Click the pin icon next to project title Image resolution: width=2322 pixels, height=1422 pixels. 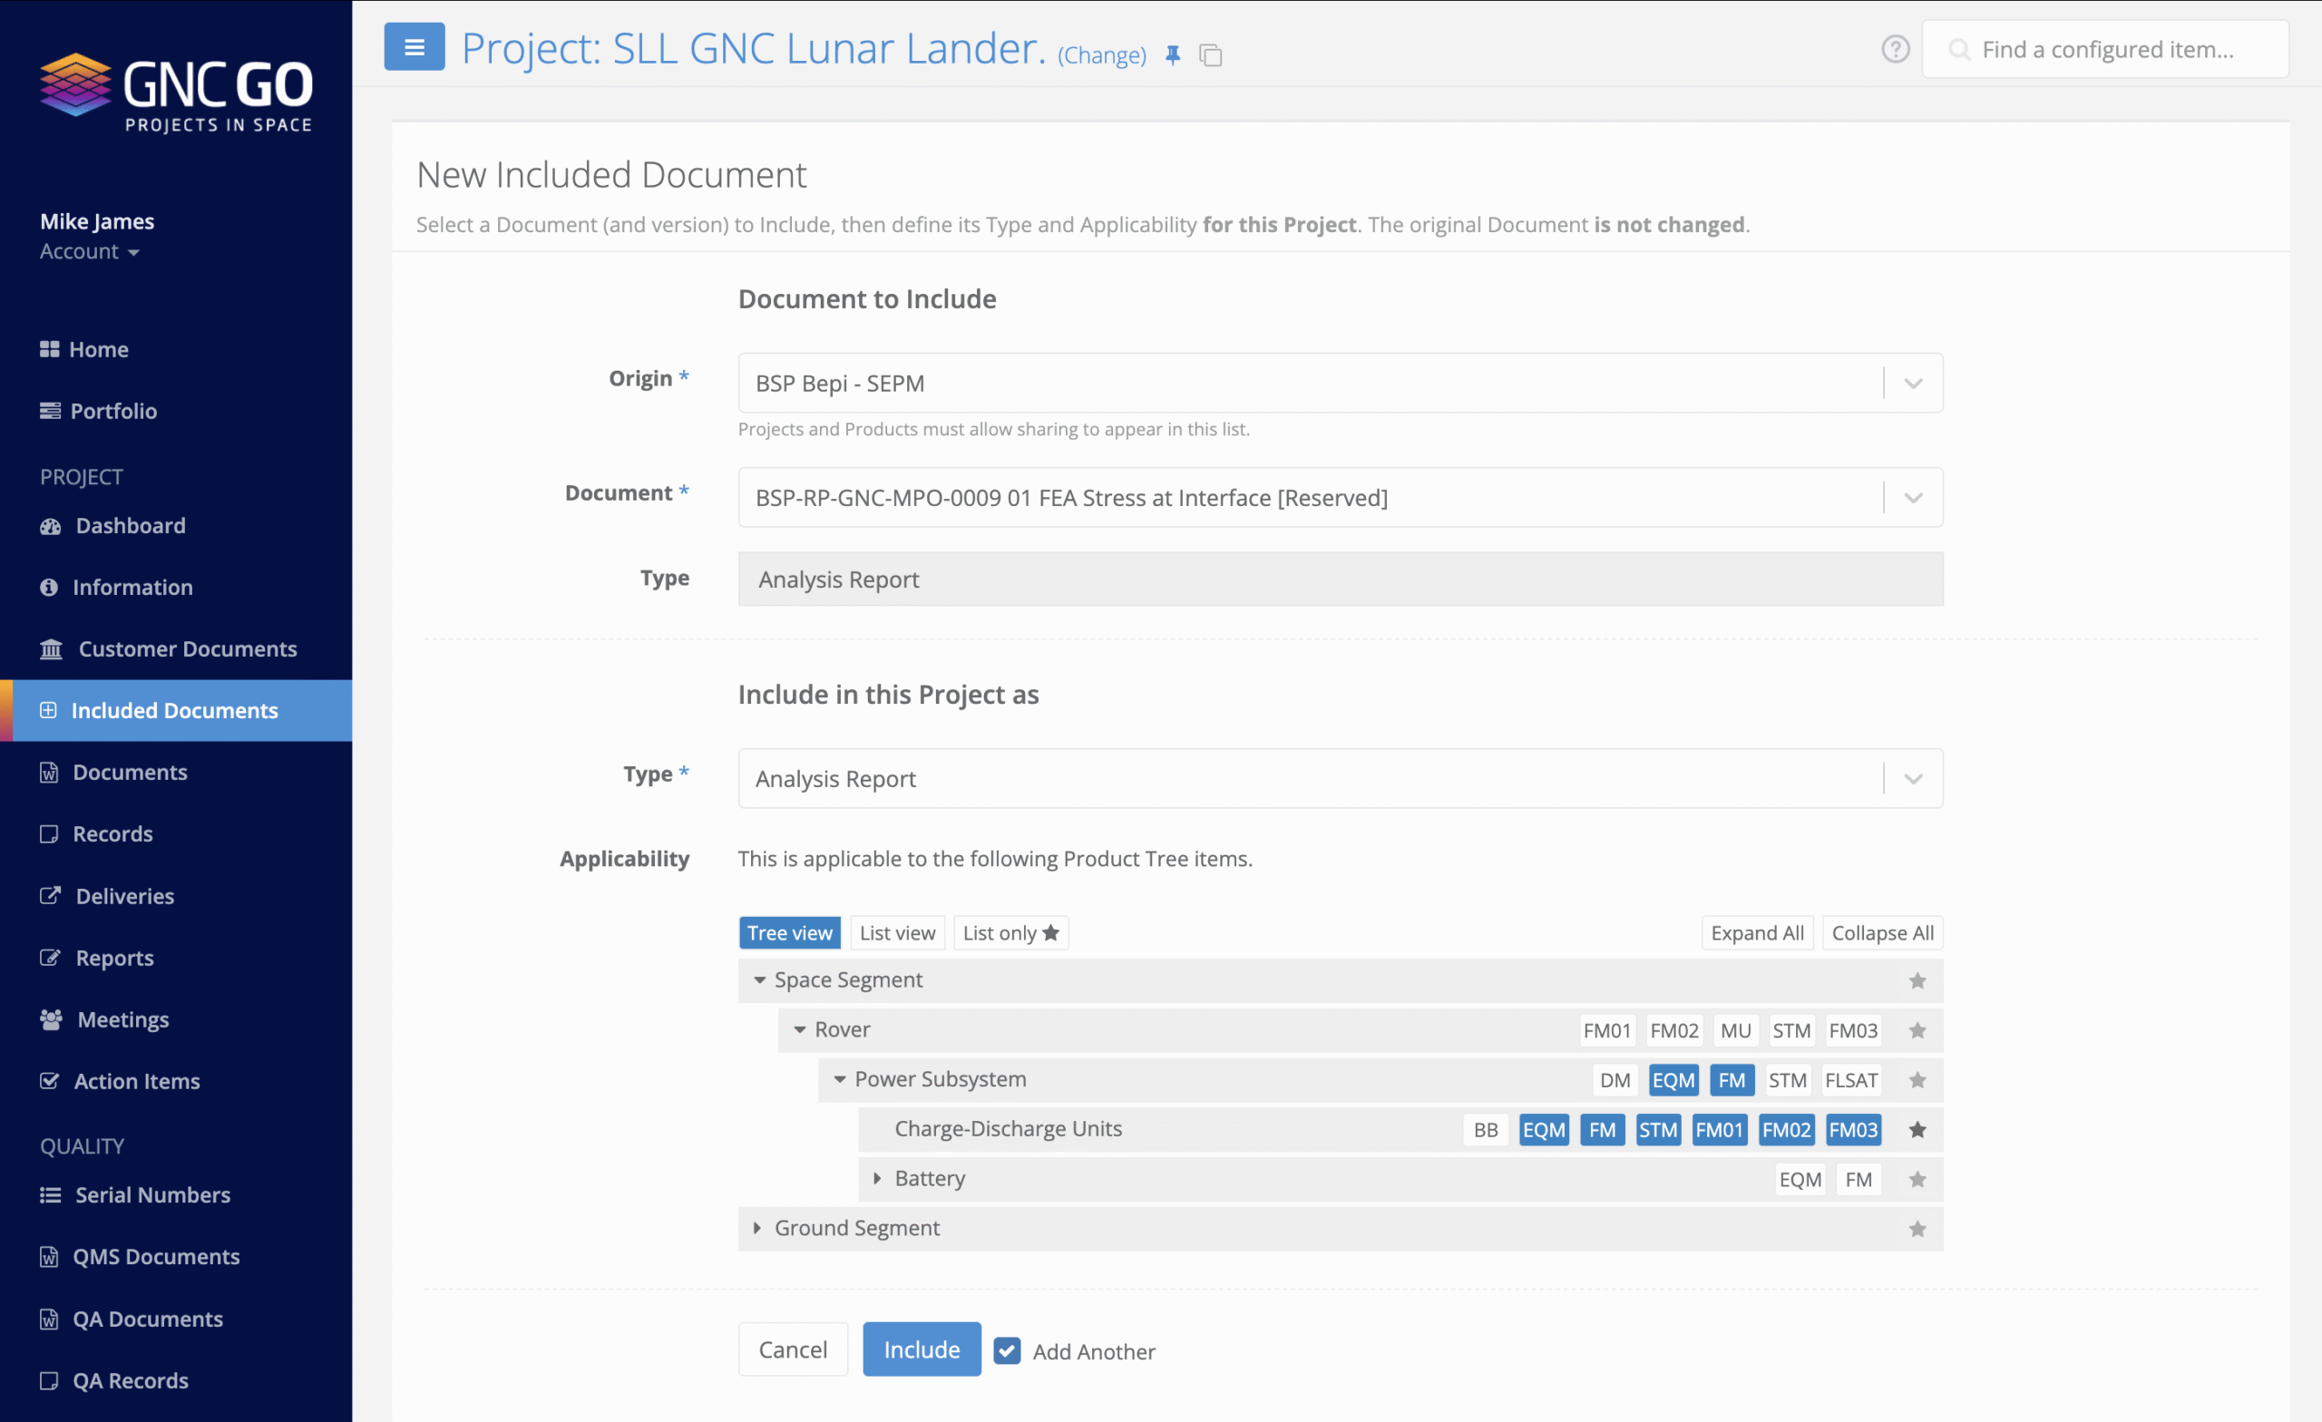1172,55
